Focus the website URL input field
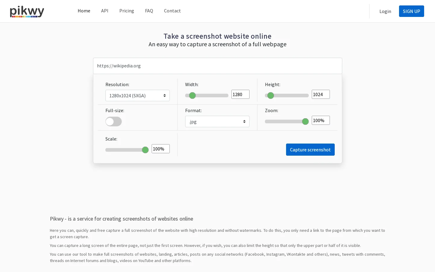The image size is (435, 272). [x=217, y=66]
